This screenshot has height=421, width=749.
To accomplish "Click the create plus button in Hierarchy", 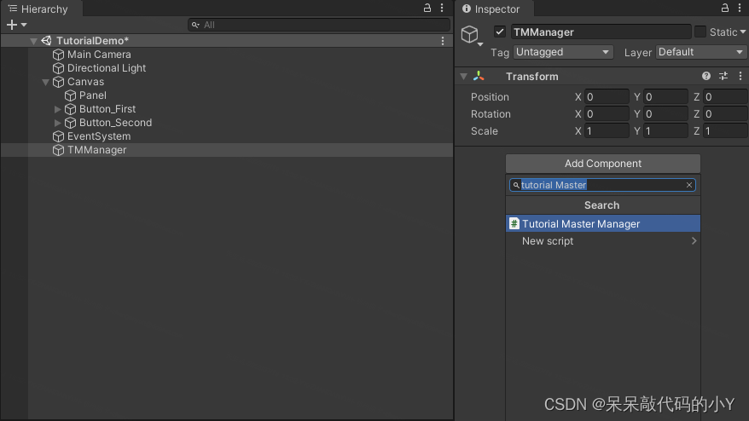I will (12, 25).
